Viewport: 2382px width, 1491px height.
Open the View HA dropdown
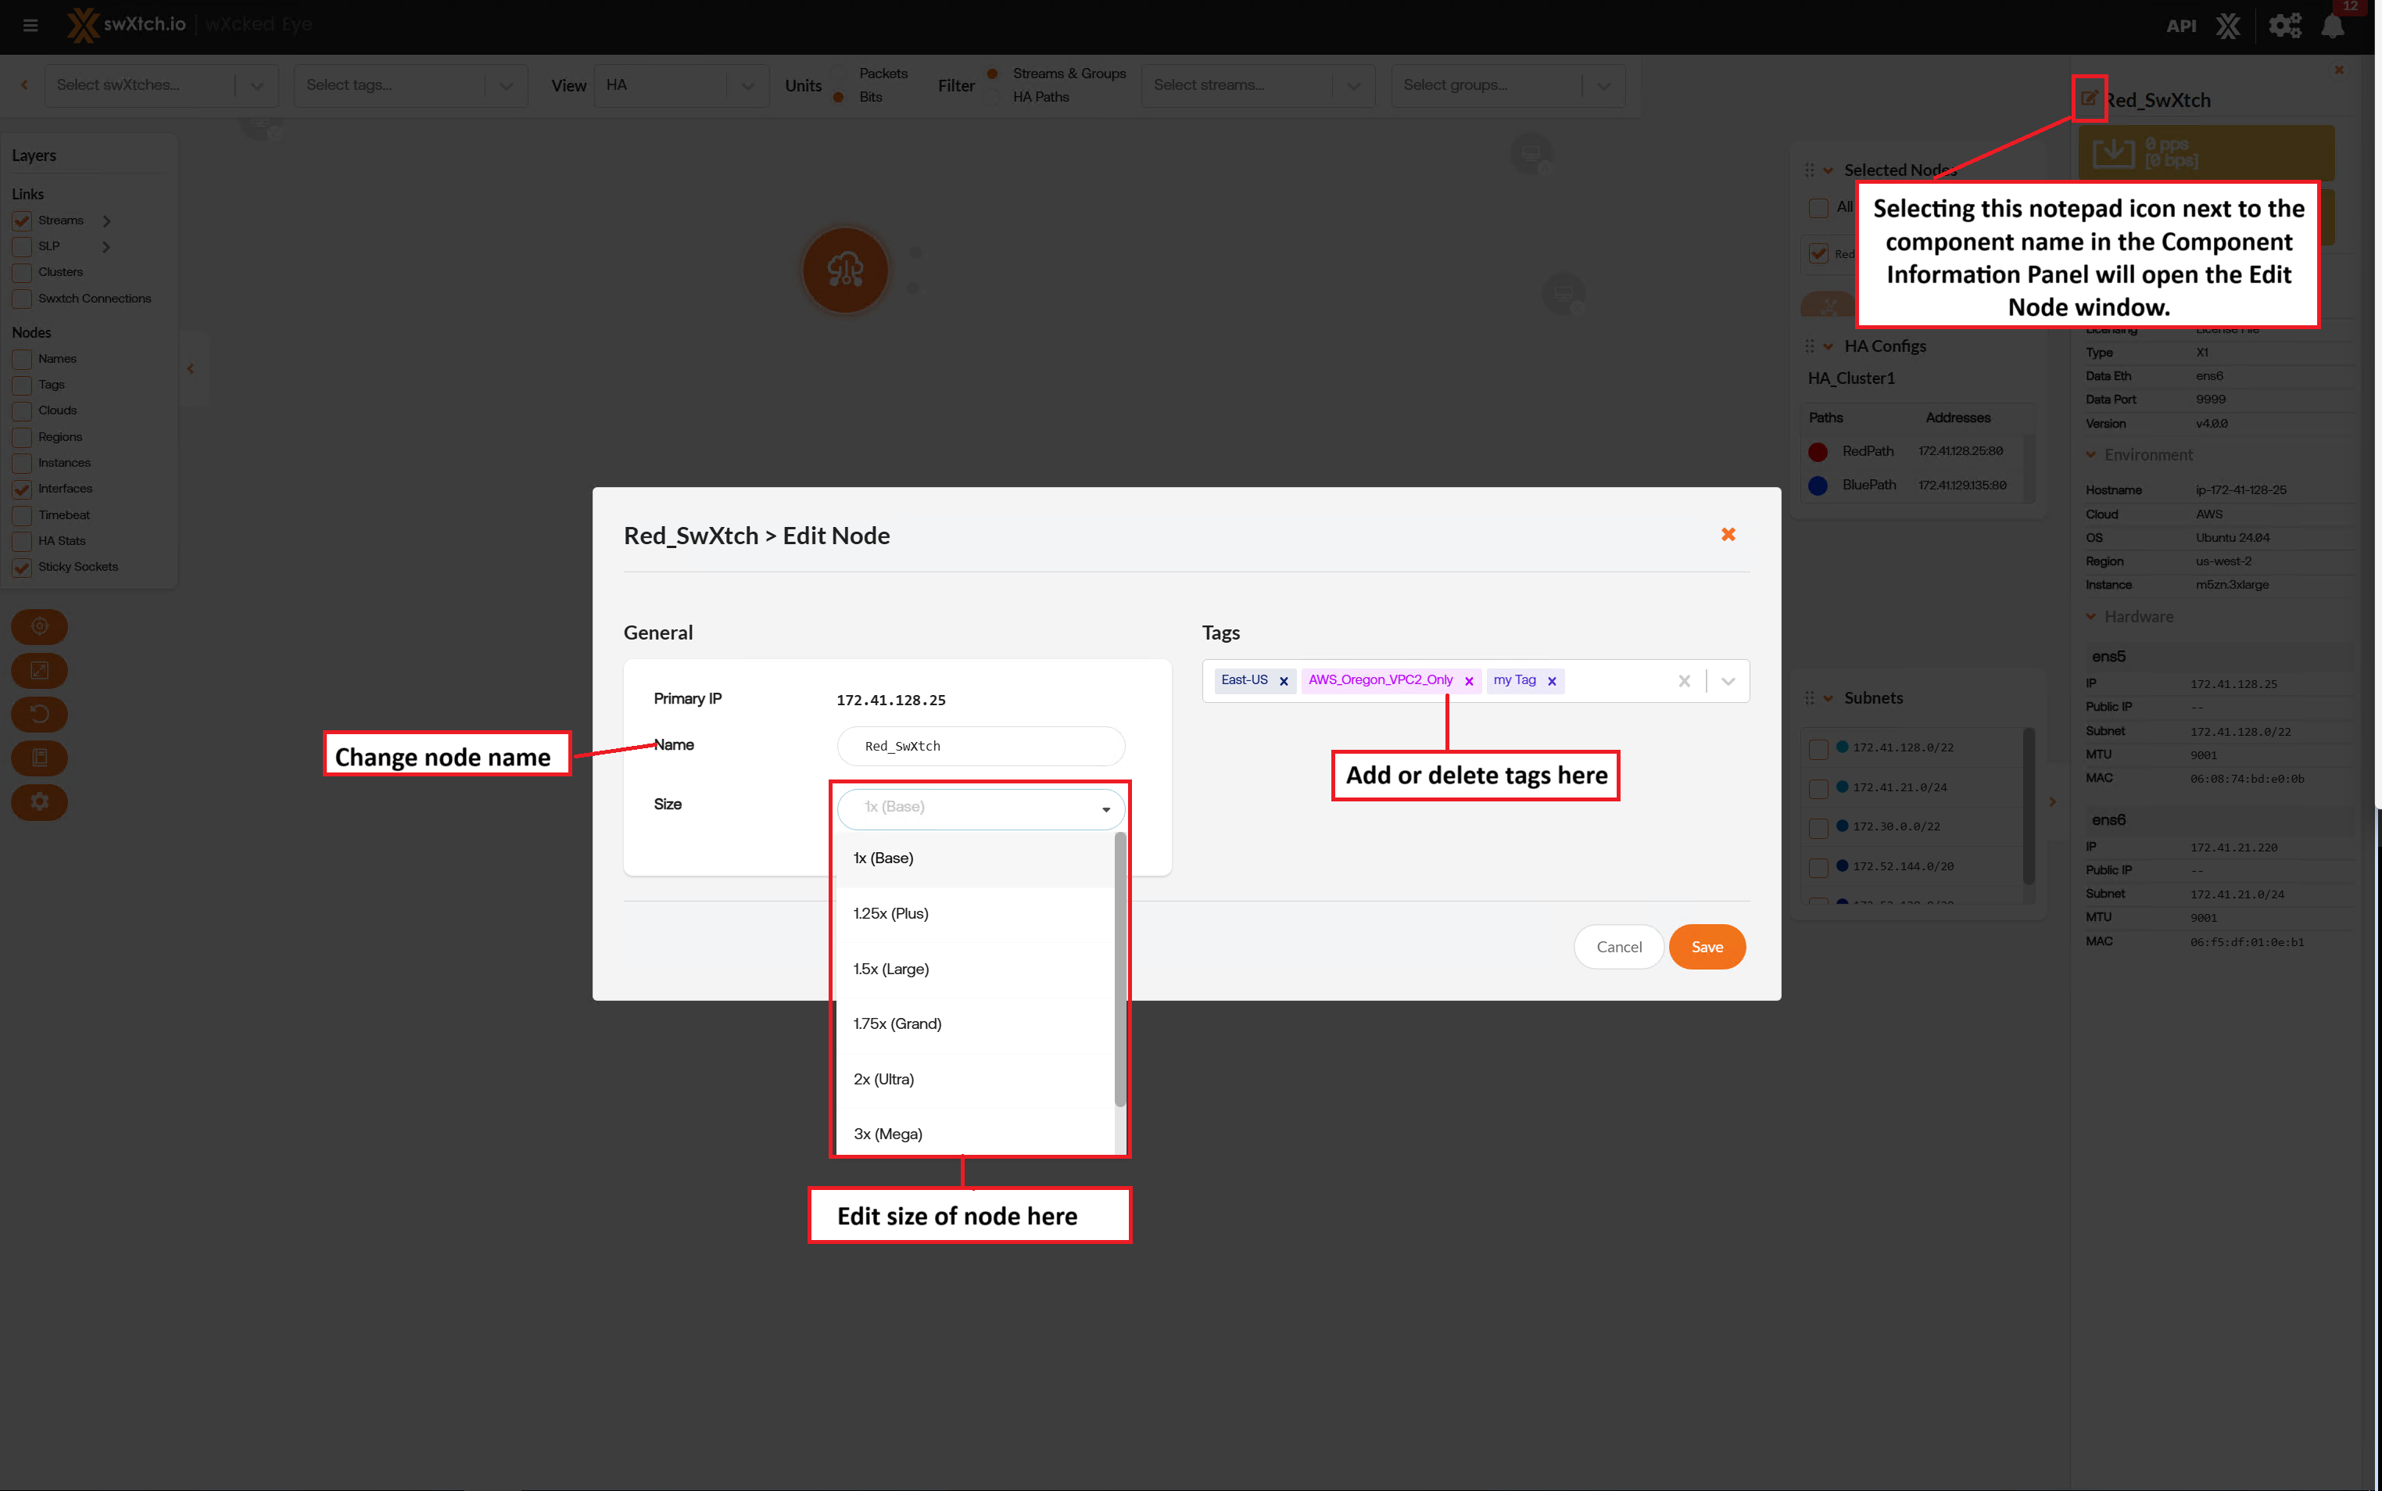(x=680, y=86)
